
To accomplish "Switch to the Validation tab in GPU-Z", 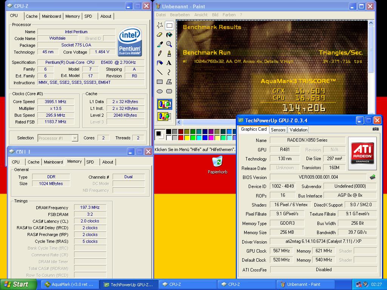I will (299, 130).
